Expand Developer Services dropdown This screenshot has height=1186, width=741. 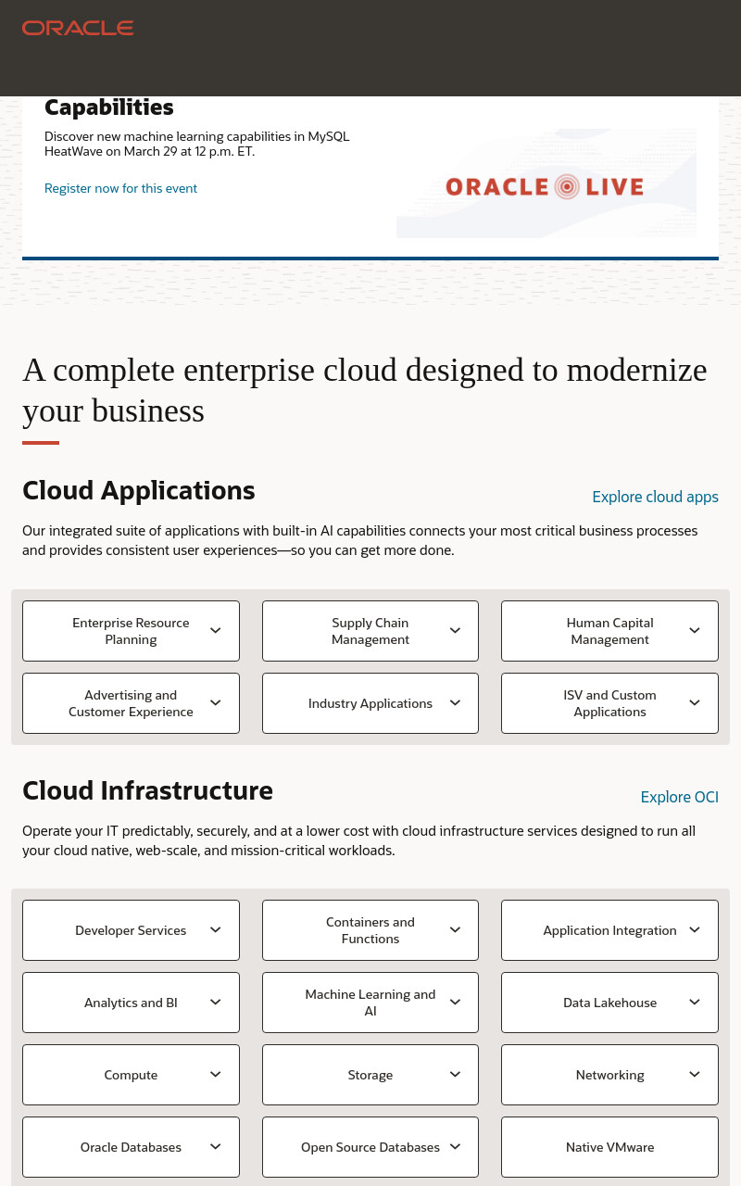[x=131, y=930]
